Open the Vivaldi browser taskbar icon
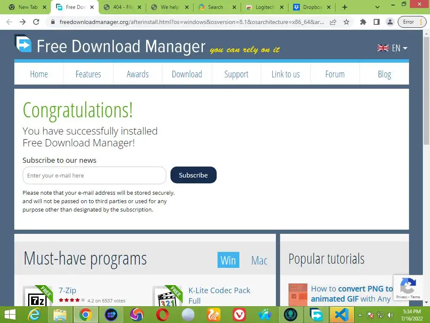 239,315
